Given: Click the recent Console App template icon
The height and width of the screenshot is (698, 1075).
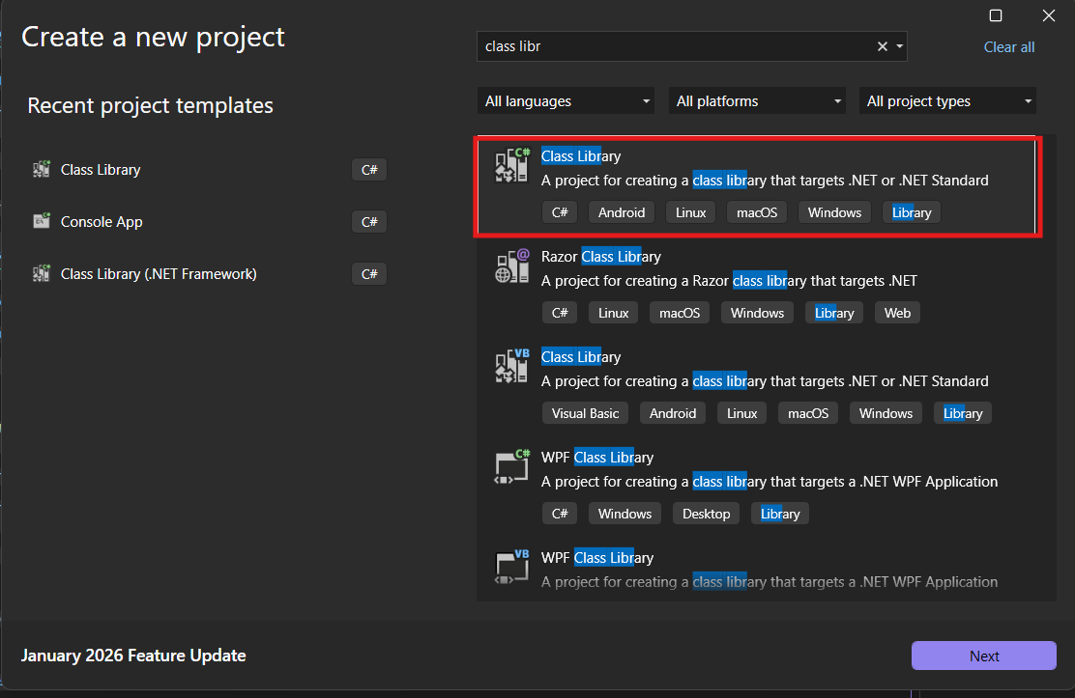Looking at the screenshot, I should (x=42, y=221).
